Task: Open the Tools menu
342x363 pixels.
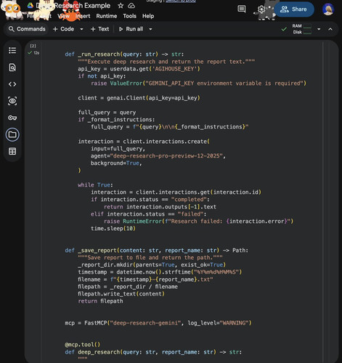Action: pos(129,16)
